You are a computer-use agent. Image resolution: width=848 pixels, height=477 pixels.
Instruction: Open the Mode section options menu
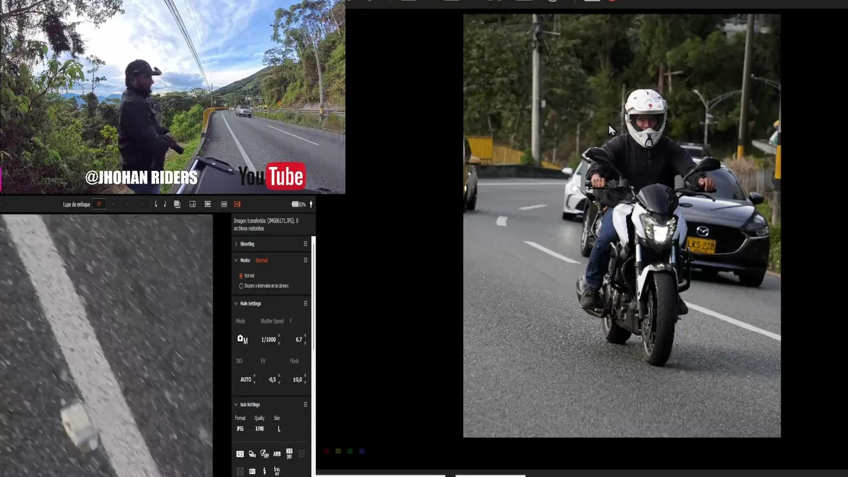[305, 260]
